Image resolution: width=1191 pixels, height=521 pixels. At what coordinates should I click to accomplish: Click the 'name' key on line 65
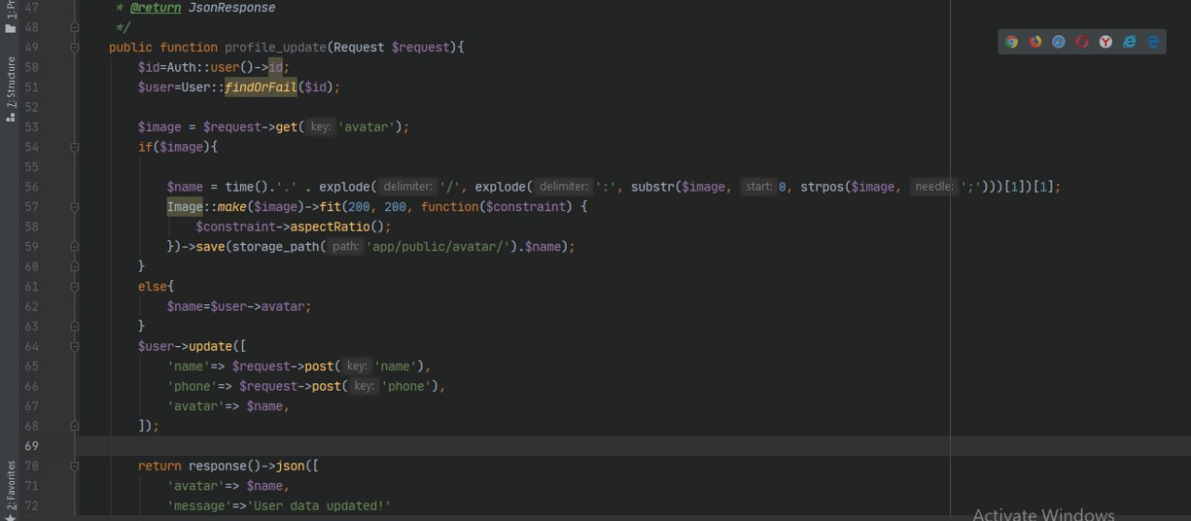coord(189,367)
